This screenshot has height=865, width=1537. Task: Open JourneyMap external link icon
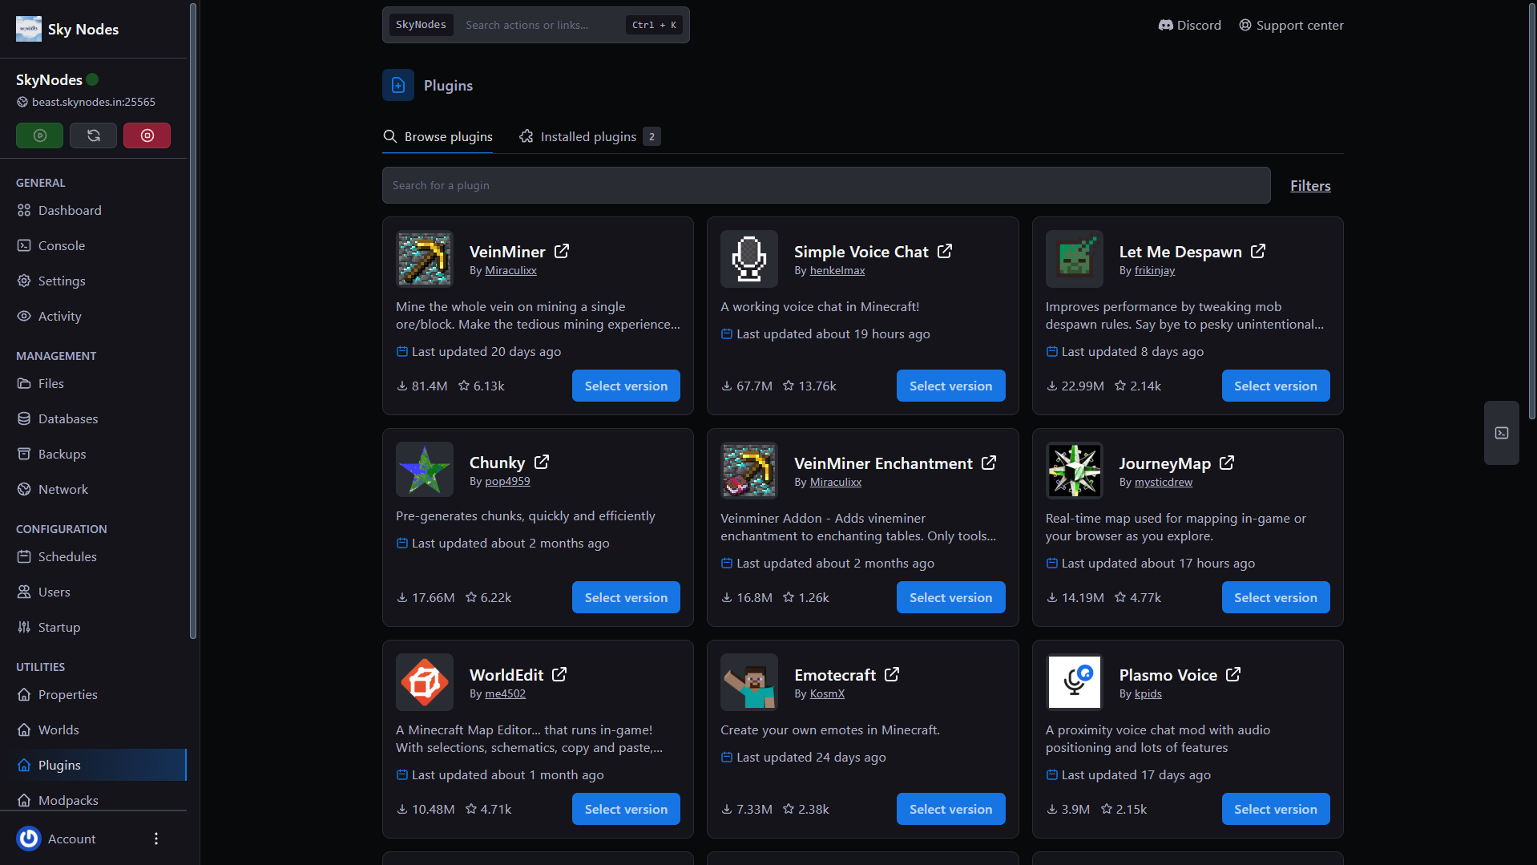point(1227,463)
